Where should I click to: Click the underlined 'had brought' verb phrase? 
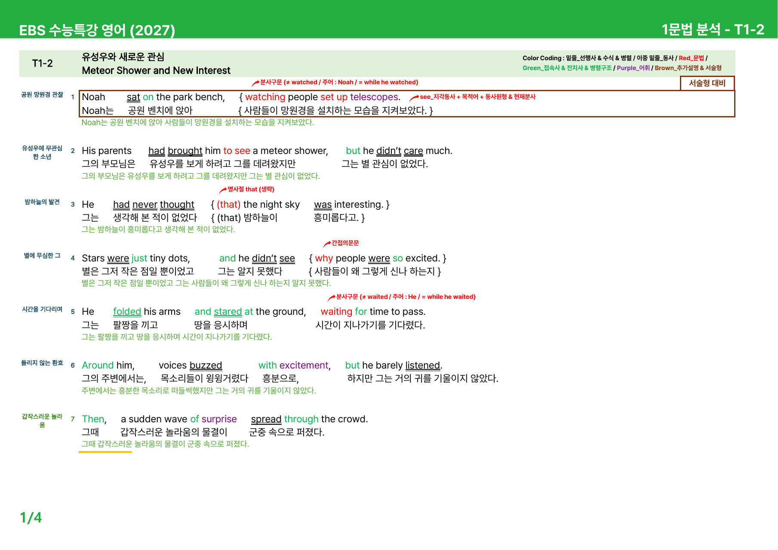coord(175,151)
